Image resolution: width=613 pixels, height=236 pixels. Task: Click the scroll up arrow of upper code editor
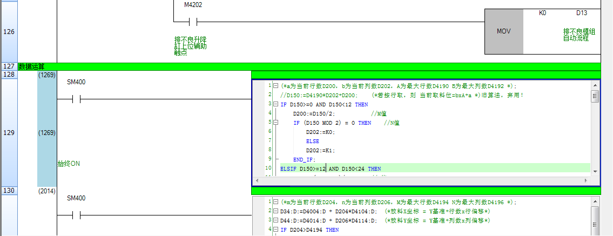595,86
